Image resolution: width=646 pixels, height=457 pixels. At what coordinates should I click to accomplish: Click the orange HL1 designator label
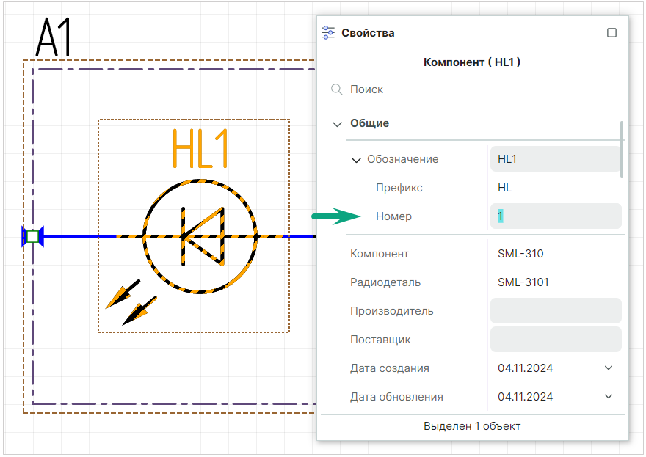point(200,149)
